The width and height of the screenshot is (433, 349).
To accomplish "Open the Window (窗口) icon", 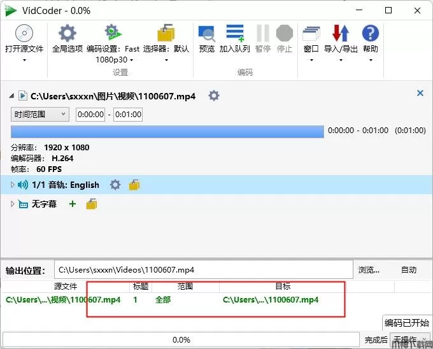I will [x=311, y=33].
